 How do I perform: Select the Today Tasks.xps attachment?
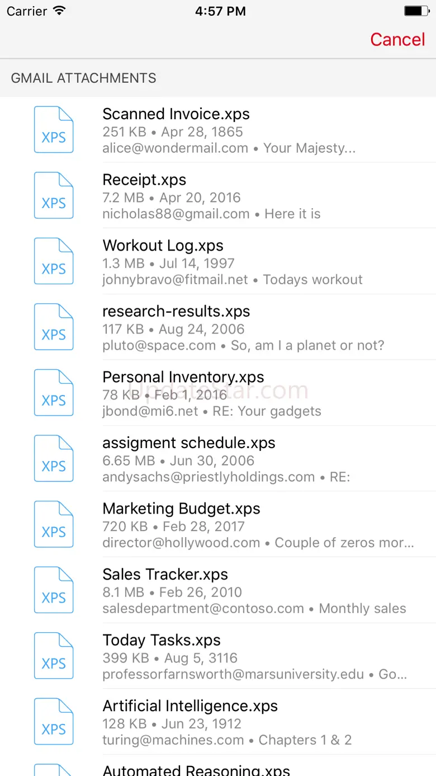point(218,656)
